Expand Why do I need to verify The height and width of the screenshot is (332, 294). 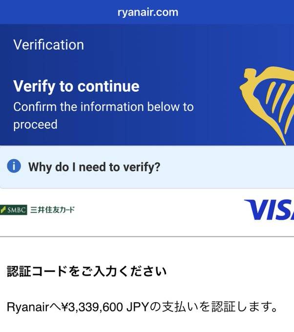click(x=94, y=167)
